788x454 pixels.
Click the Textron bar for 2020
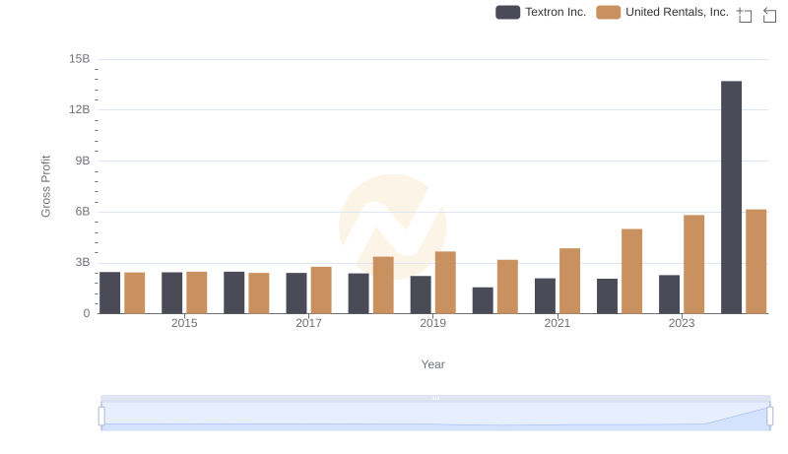click(483, 300)
